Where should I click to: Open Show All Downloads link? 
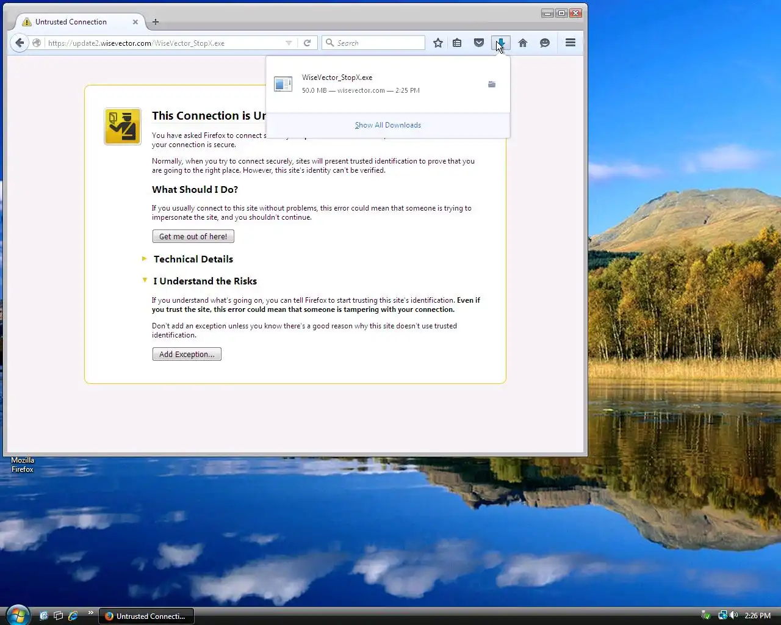coord(388,125)
